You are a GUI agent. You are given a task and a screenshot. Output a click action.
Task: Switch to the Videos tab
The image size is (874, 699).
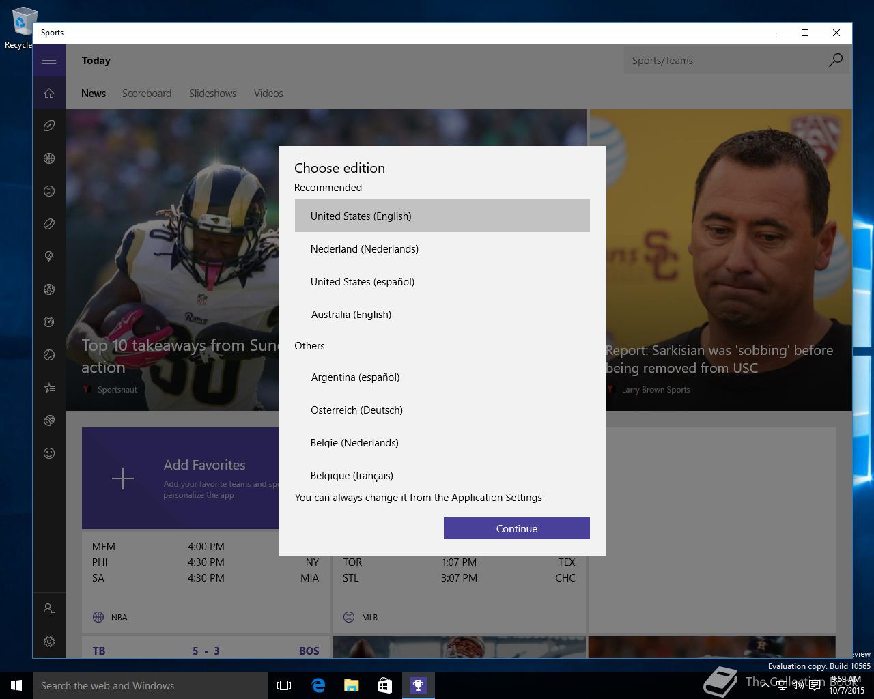click(268, 94)
